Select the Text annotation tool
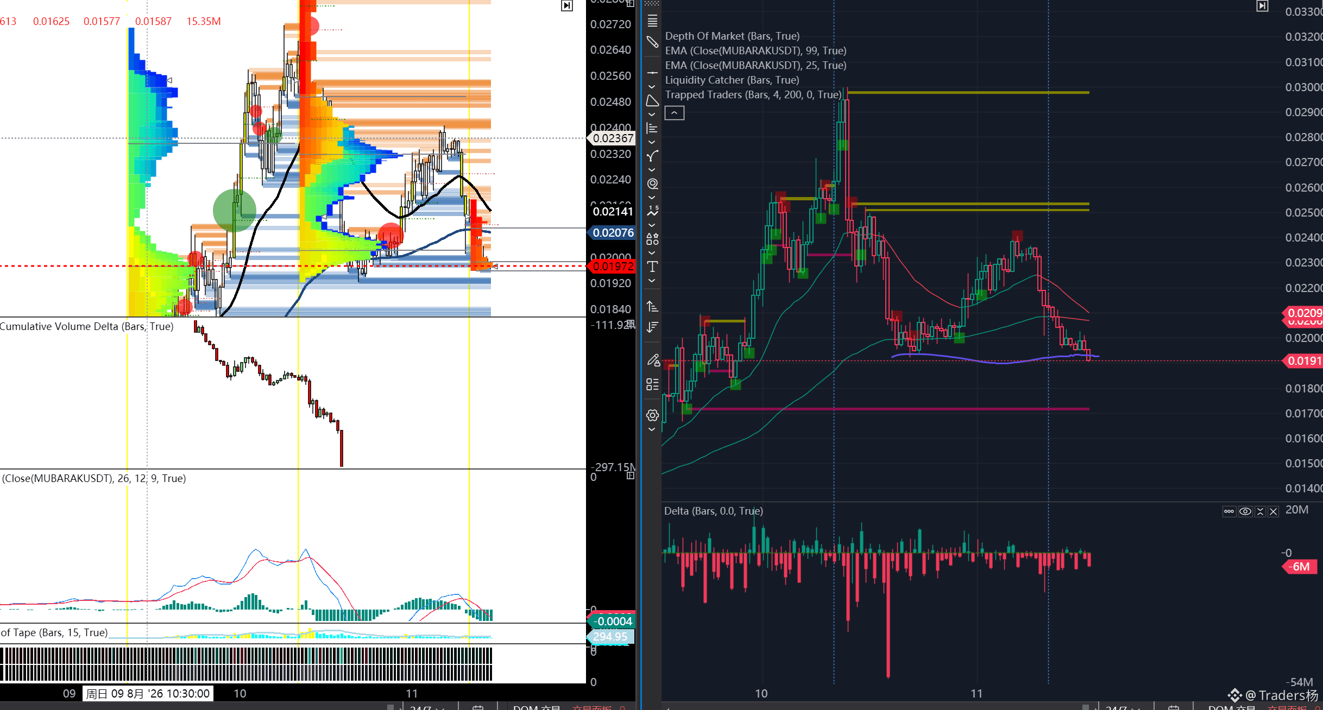 [x=652, y=267]
